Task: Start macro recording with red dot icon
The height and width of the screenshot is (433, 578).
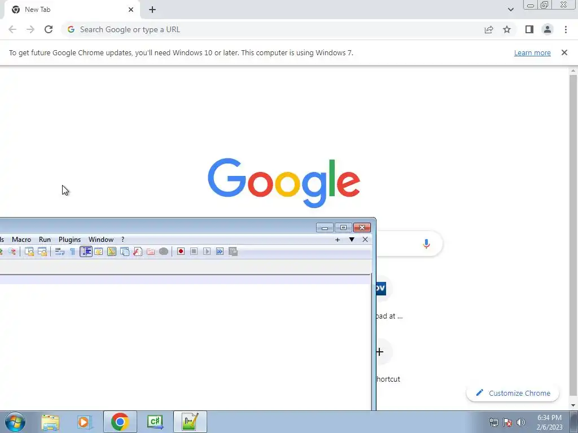Action: click(181, 251)
